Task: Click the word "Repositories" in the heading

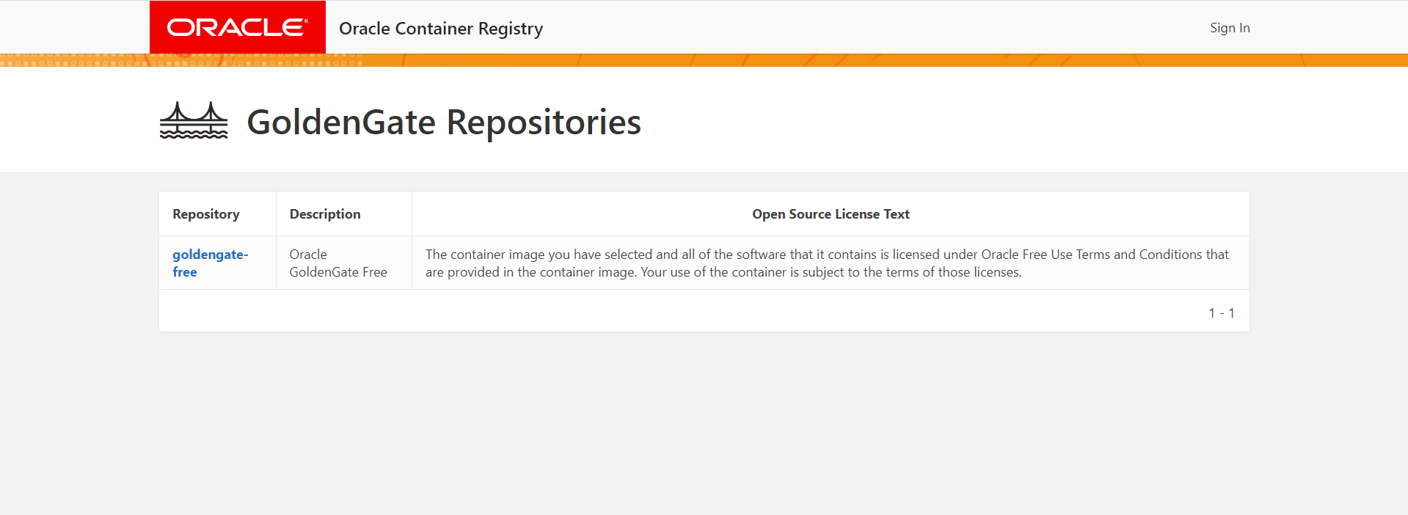Action: coord(544,122)
